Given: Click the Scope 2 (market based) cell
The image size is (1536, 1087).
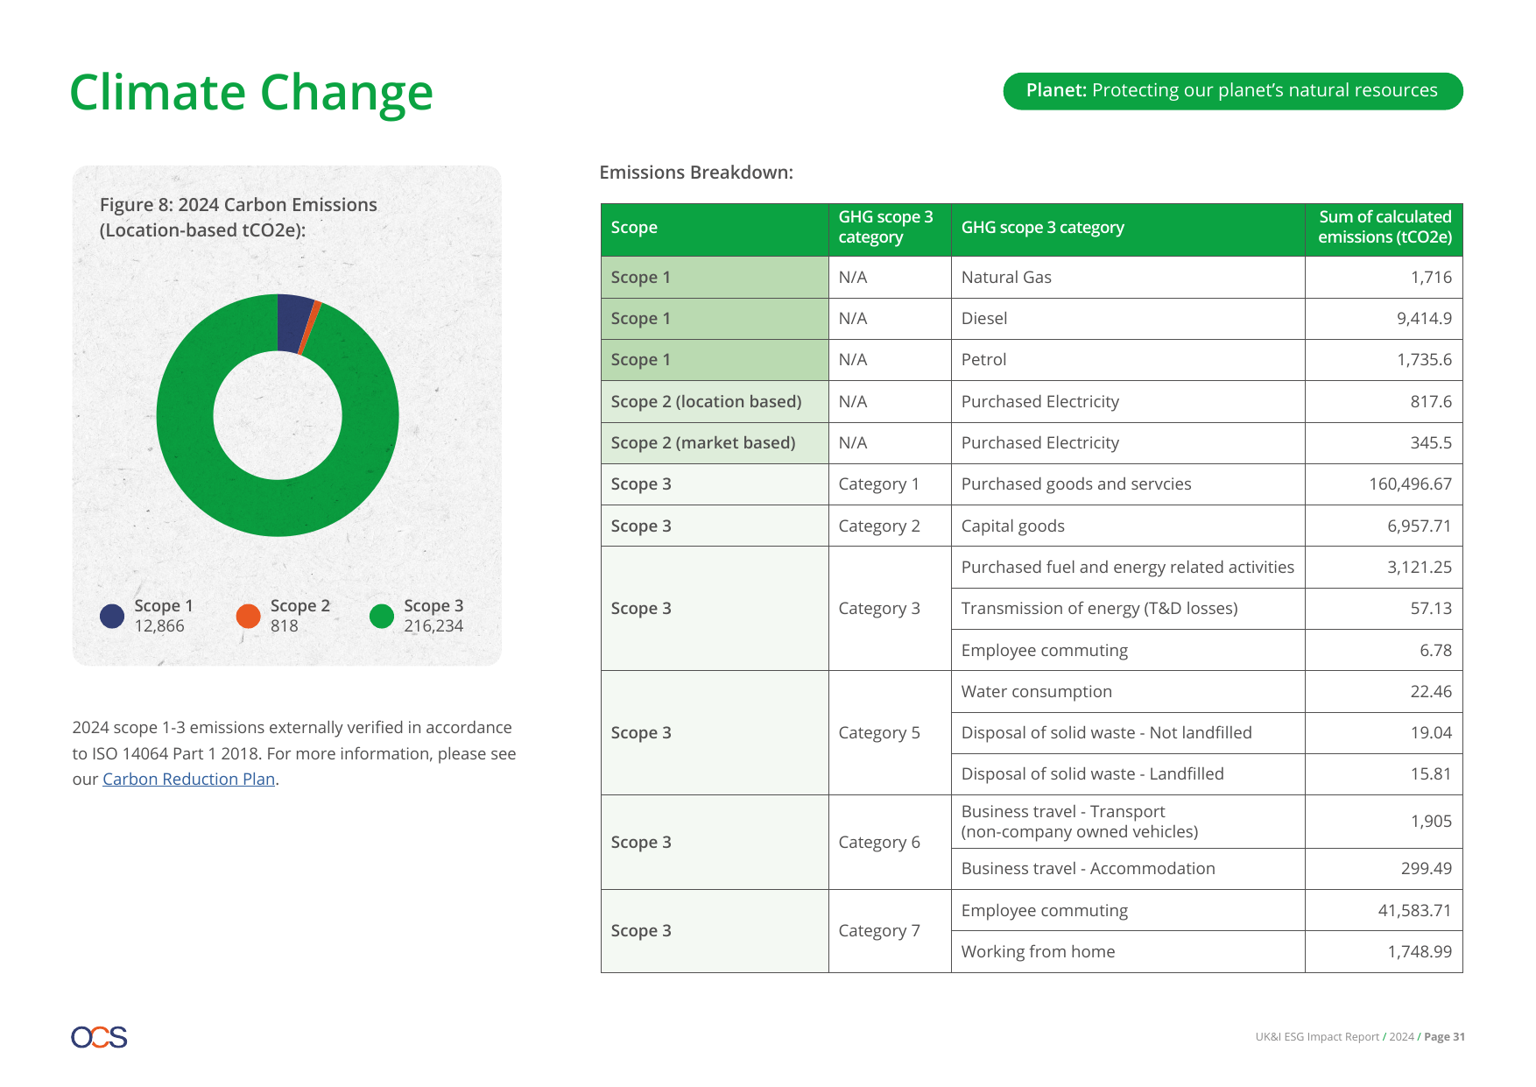Looking at the screenshot, I should pos(715,443).
